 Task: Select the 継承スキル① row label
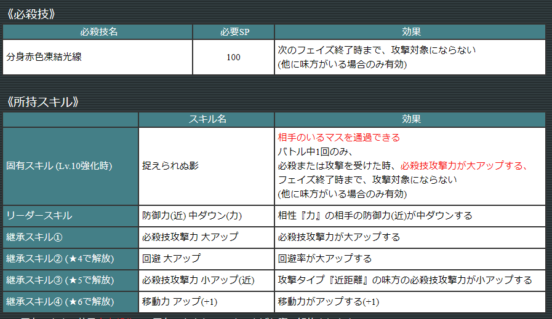click(71, 237)
